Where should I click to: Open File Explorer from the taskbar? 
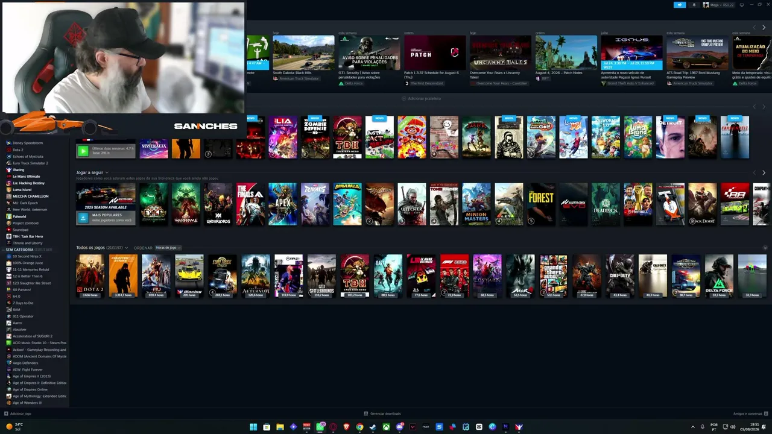coord(280,427)
